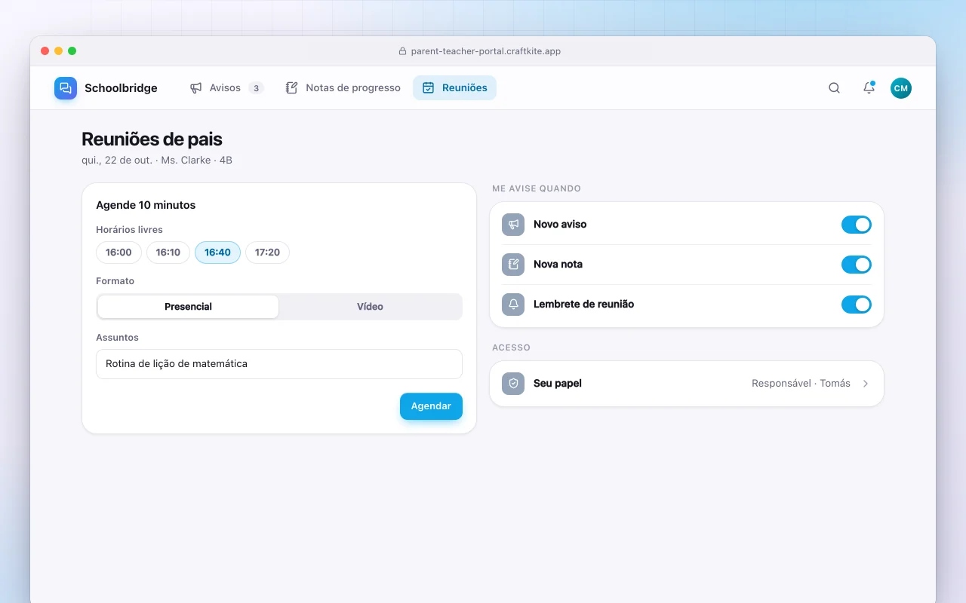
Task: Open the Notas de progresso tab
Action: pyautogui.click(x=343, y=88)
